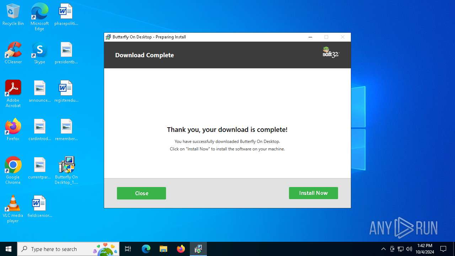Click the installer icon in the title bar
This screenshot has width=455, height=256.
click(x=108, y=37)
